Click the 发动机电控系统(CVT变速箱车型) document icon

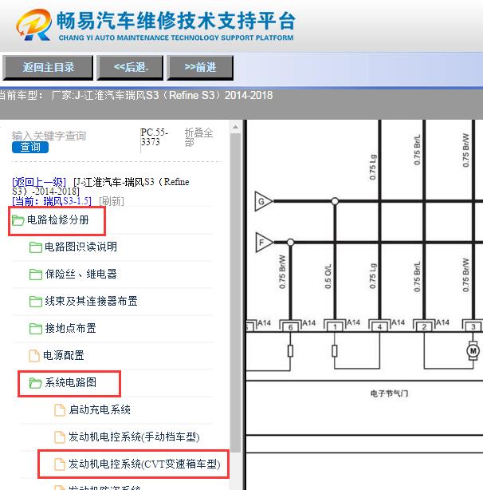[60, 464]
